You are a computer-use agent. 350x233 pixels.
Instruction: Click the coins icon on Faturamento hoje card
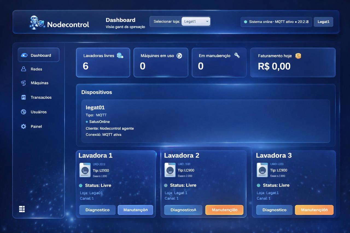(298, 56)
